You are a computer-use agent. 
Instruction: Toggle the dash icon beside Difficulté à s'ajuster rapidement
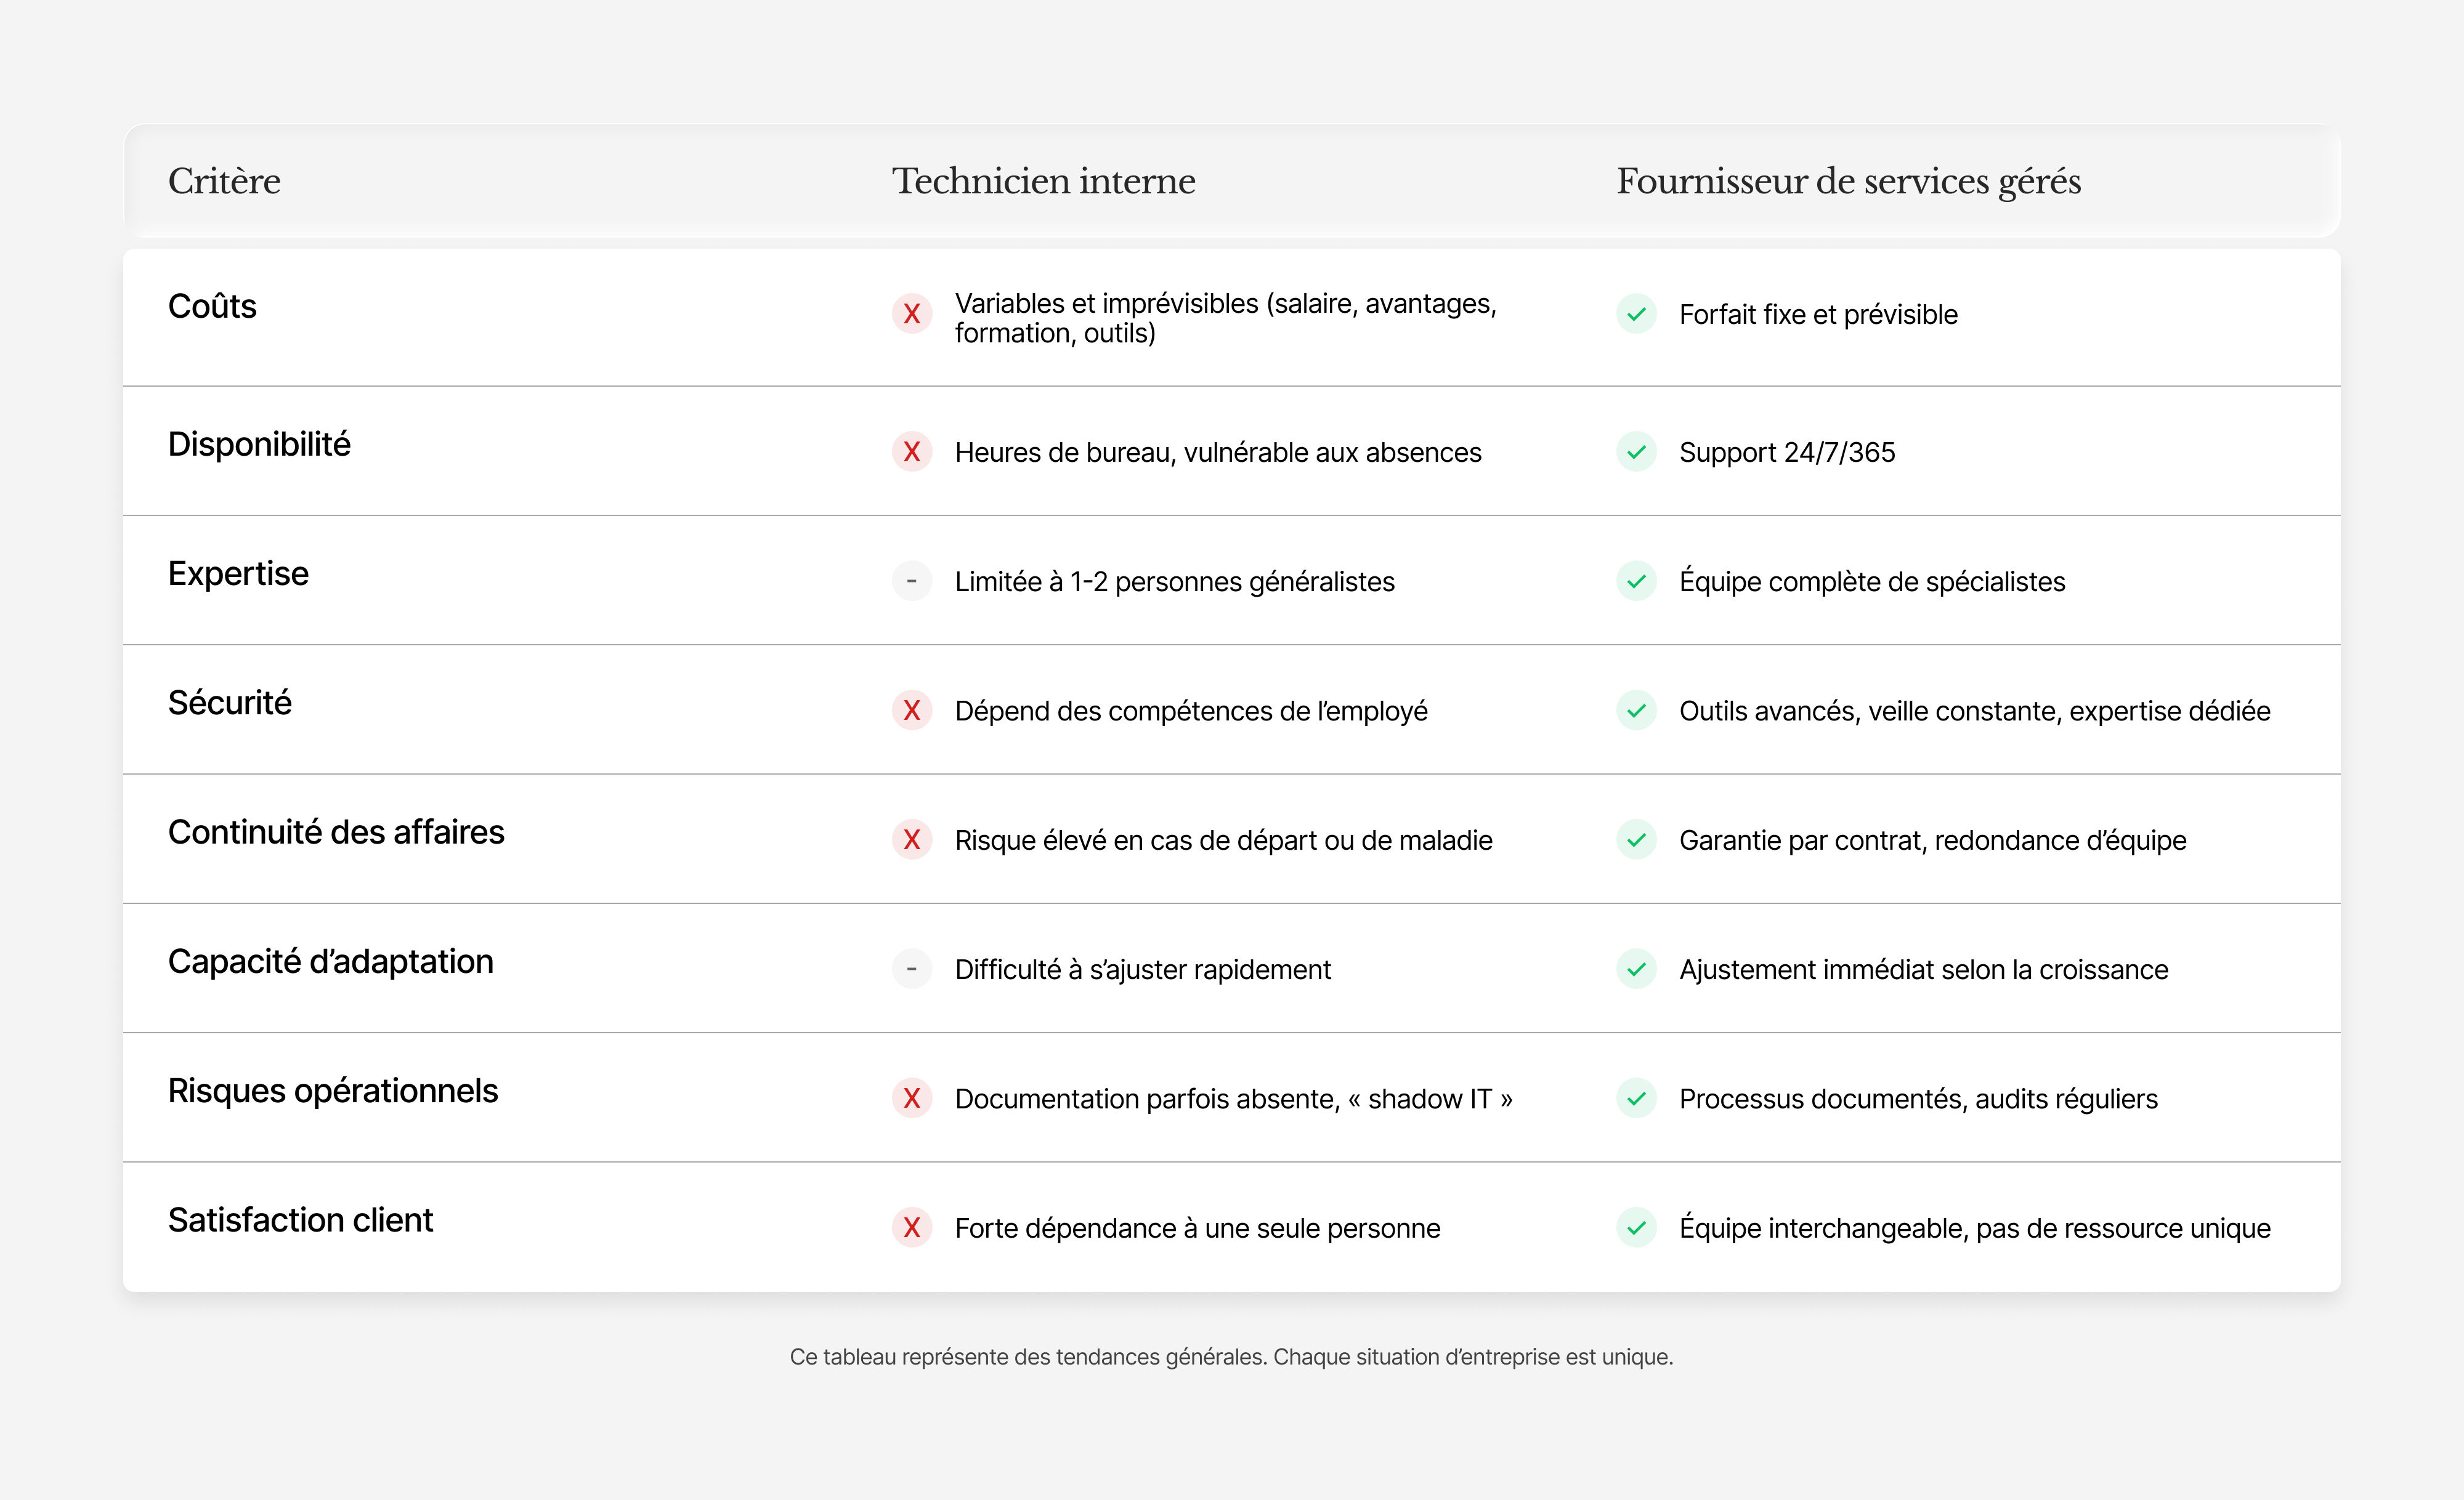[x=911, y=969]
